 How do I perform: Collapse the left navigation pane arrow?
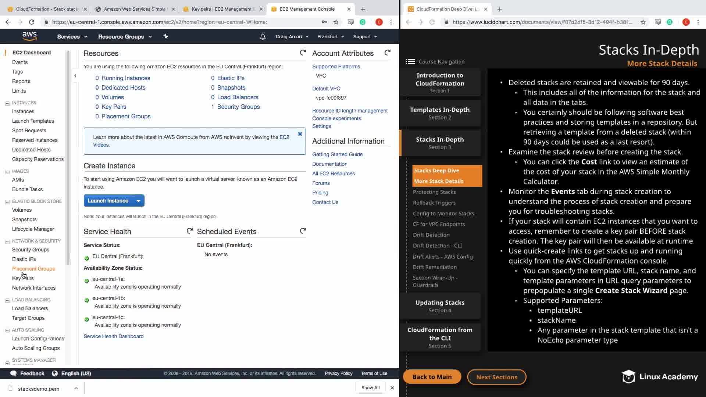75,76
